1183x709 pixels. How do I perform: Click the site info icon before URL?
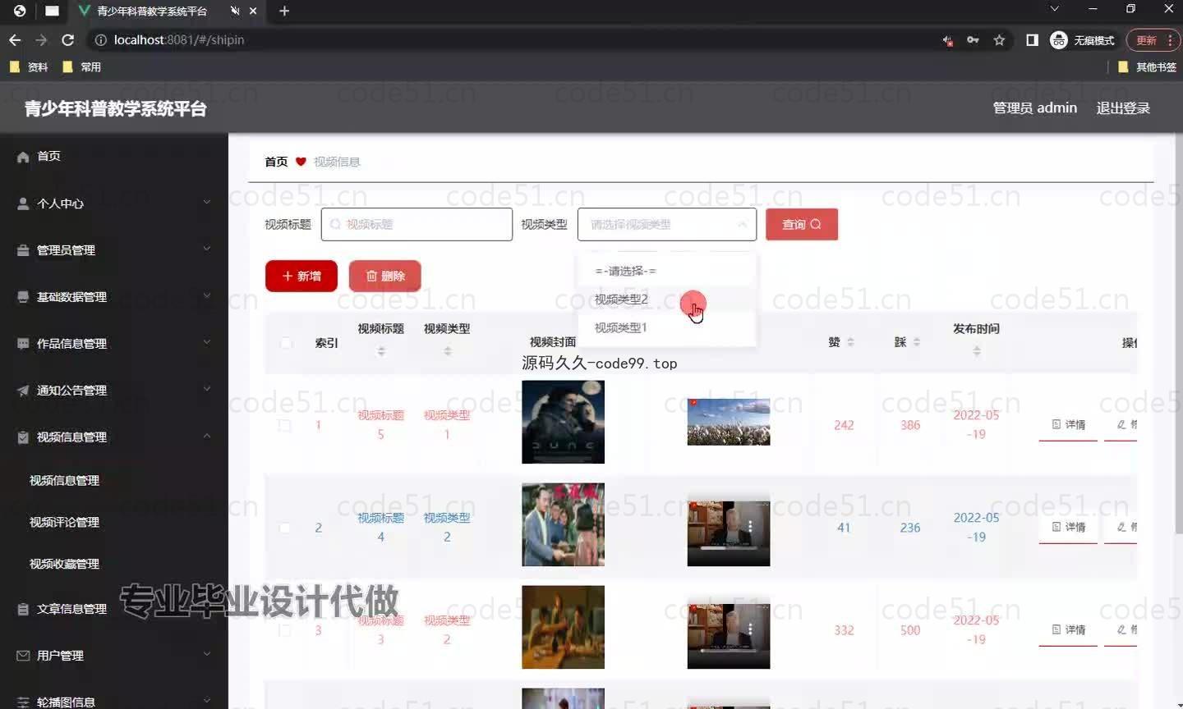pyautogui.click(x=100, y=39)
